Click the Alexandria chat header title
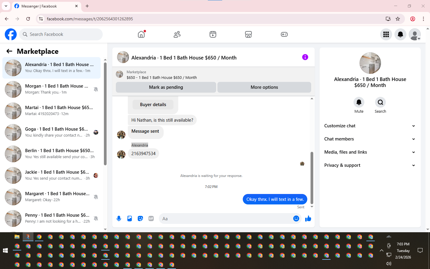Image resolution: width=430 pixels, height=269 pixels. [184, 58]
